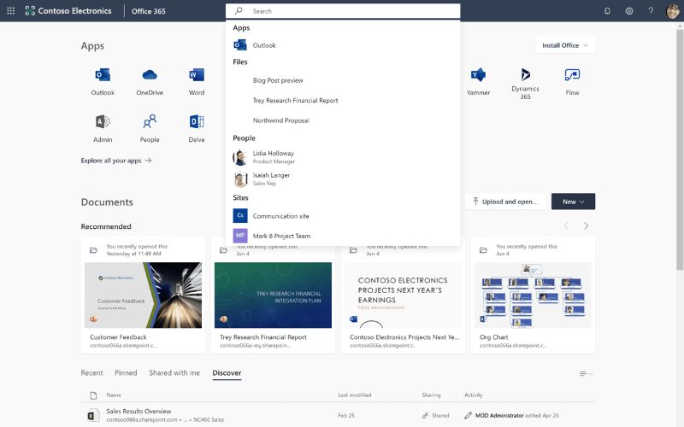
Task: Launch the Delve app
Action: click(x=197, y=128)
